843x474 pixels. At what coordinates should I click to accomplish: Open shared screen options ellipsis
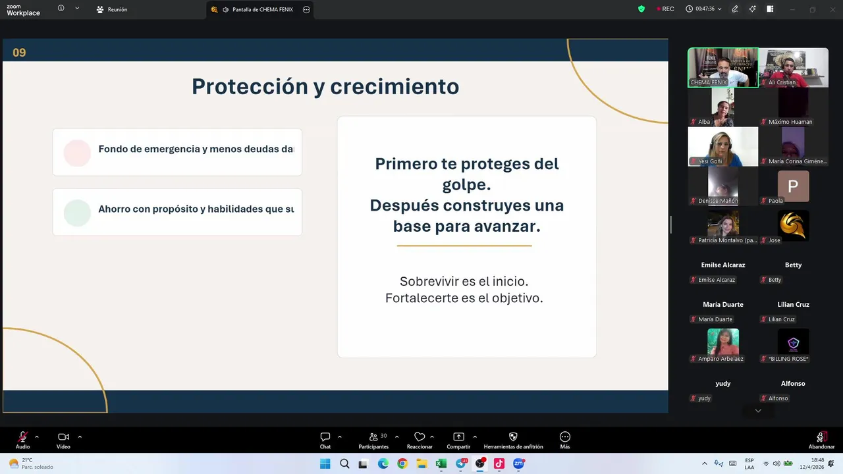306,9
